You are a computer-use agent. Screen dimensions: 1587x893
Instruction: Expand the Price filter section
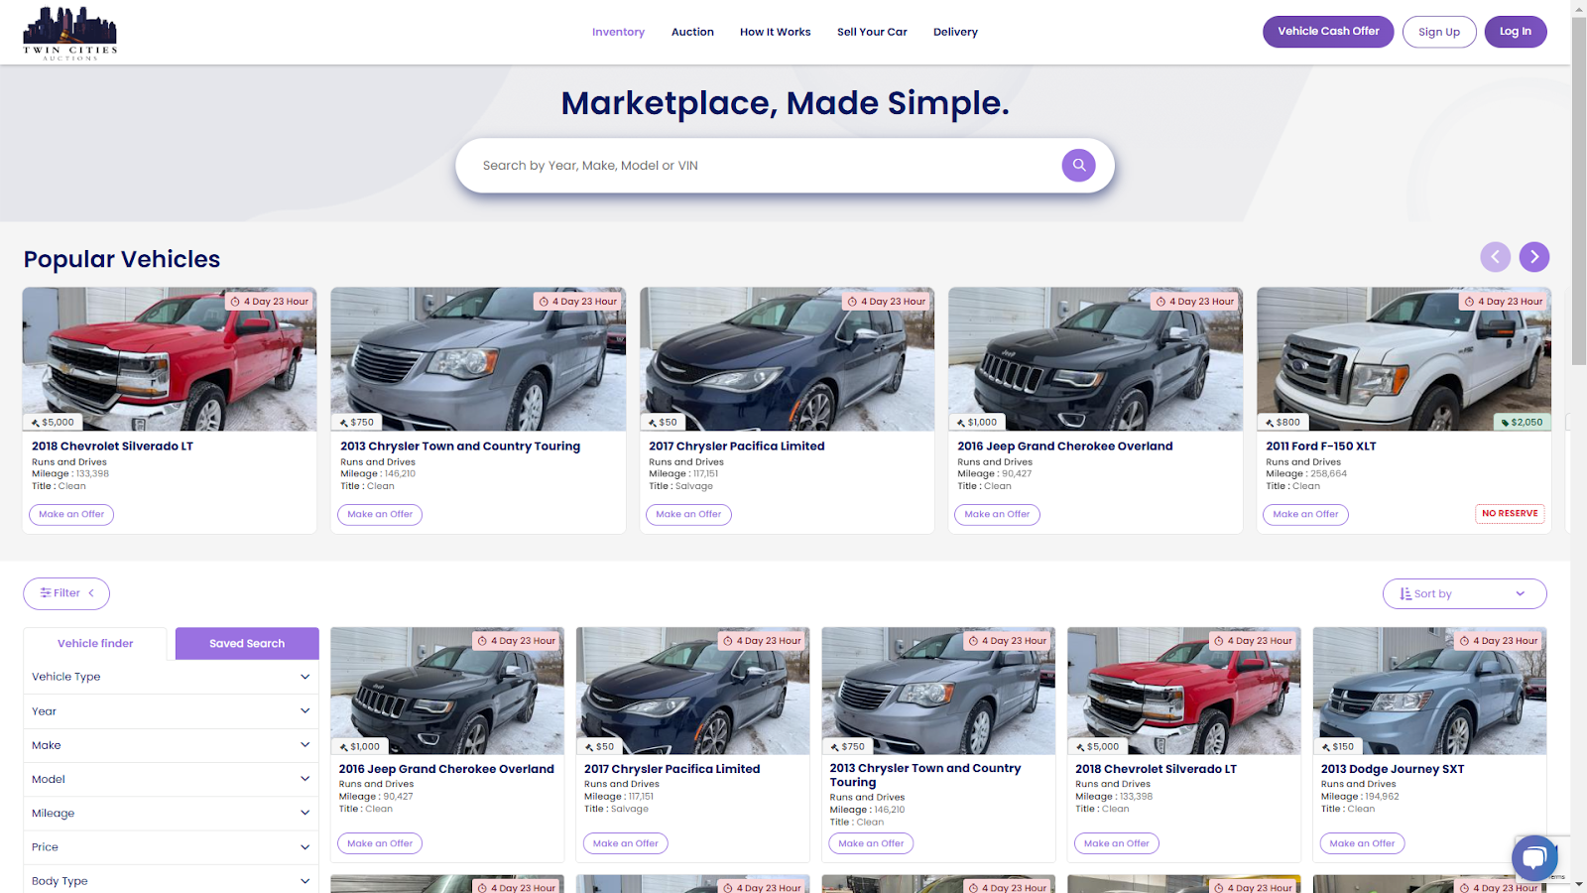point(171,847)
